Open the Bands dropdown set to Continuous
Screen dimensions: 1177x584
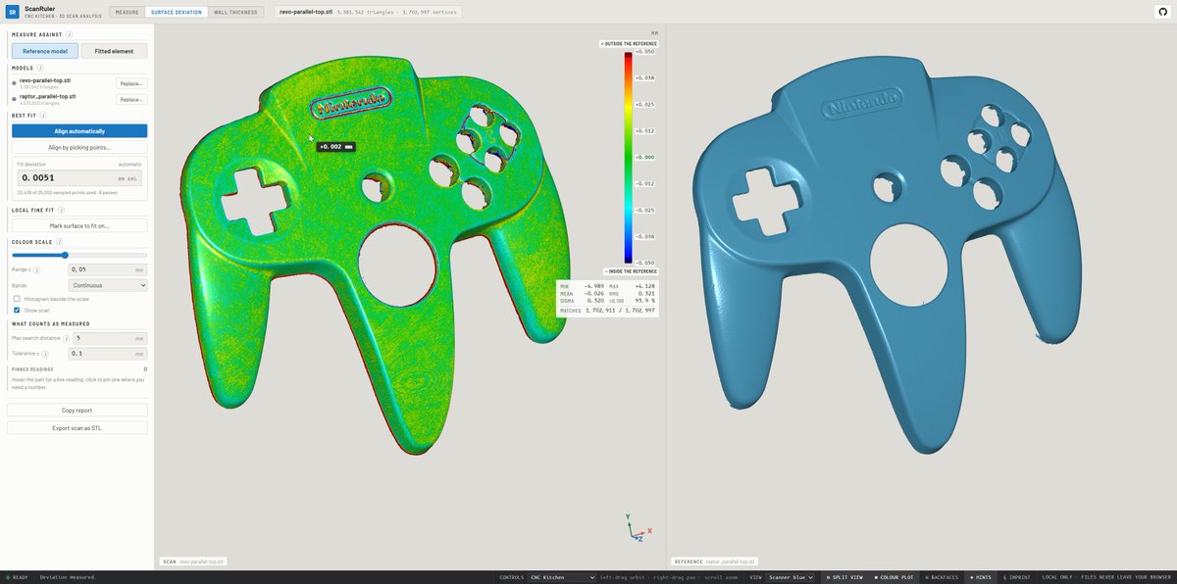[x=108, y=285]
